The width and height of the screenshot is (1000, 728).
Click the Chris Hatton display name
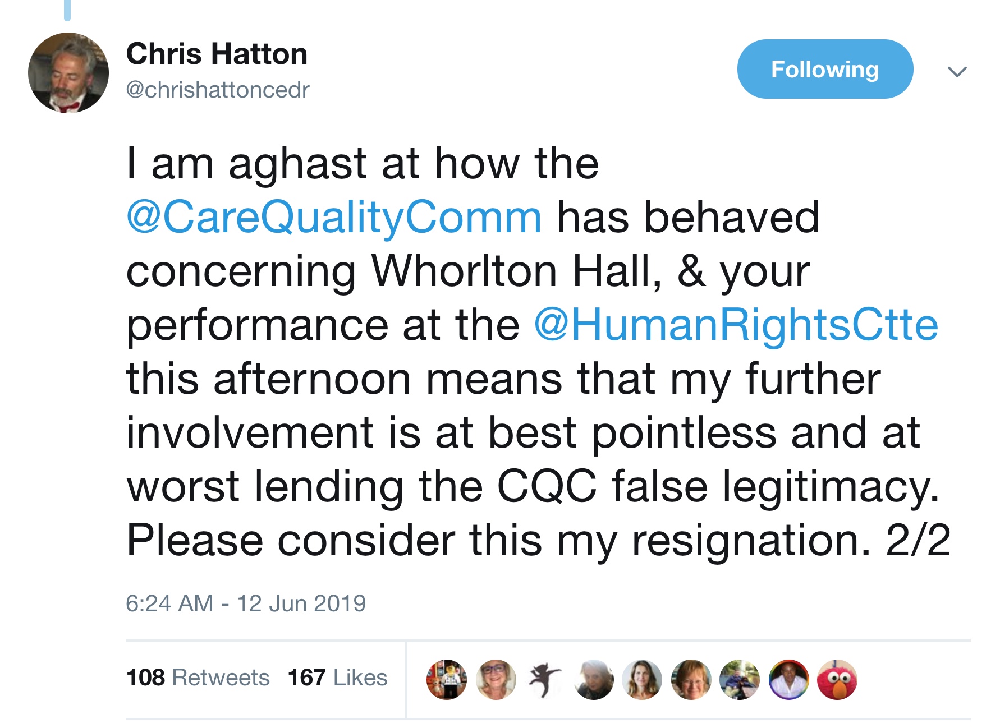(x=217, y=54)
